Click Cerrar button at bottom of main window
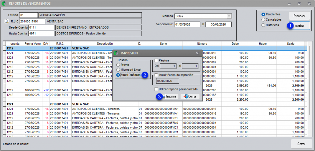Screen dimensions: 315x151 [301, 144]
